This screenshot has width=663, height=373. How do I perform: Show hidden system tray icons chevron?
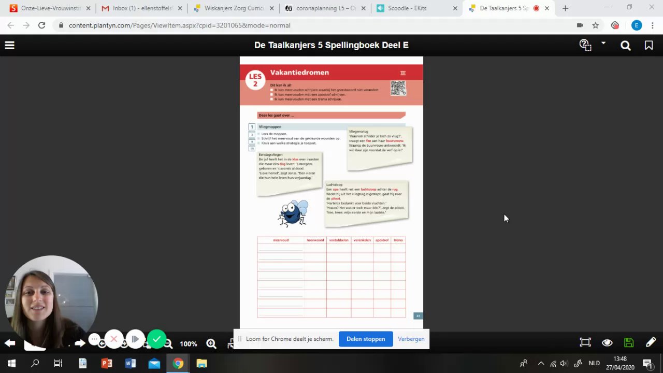tap(541, 363)
